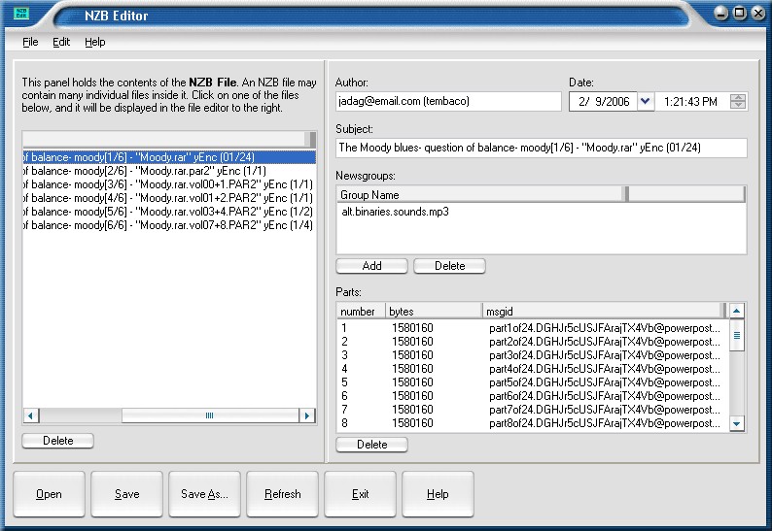Click the Save As... button
772x531 pixels.
coord(204,494)
